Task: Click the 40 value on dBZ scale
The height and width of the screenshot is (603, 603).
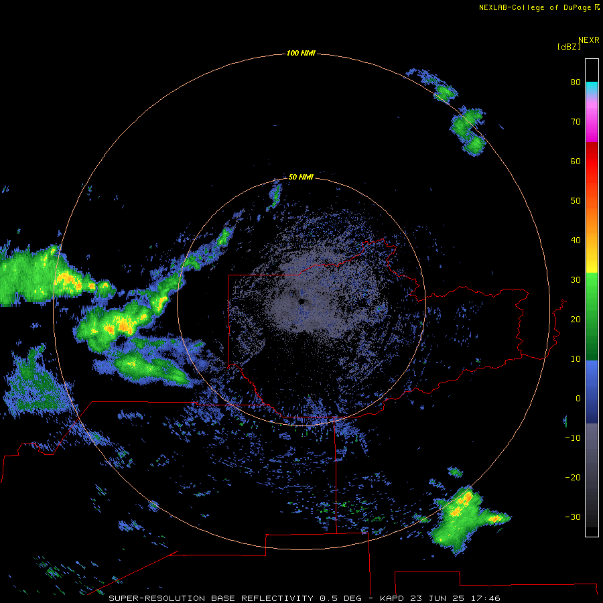Action: click(x=576, y=241)
